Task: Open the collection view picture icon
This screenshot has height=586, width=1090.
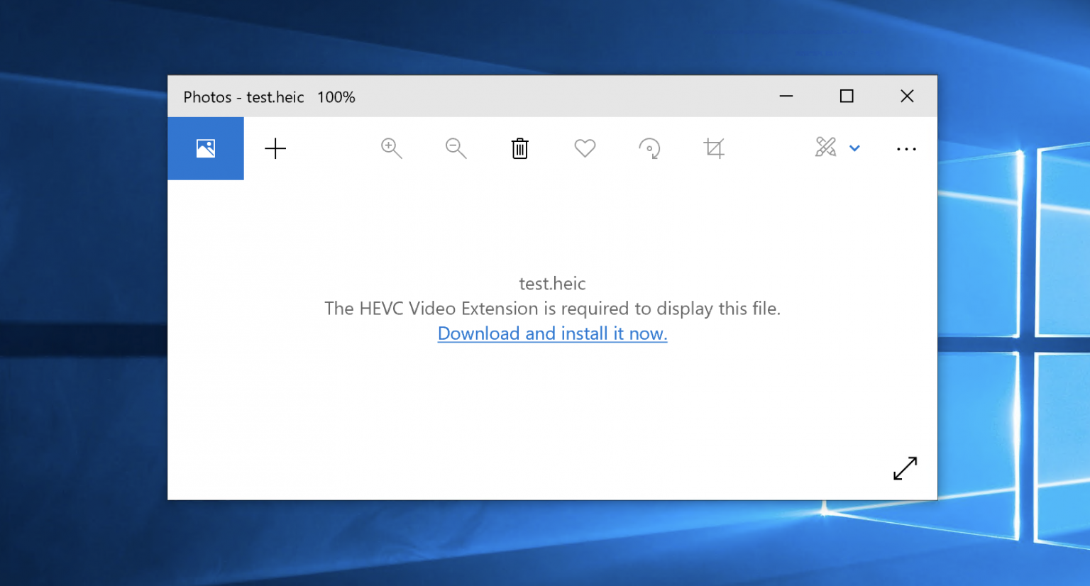Action: [x=206, y=148]
